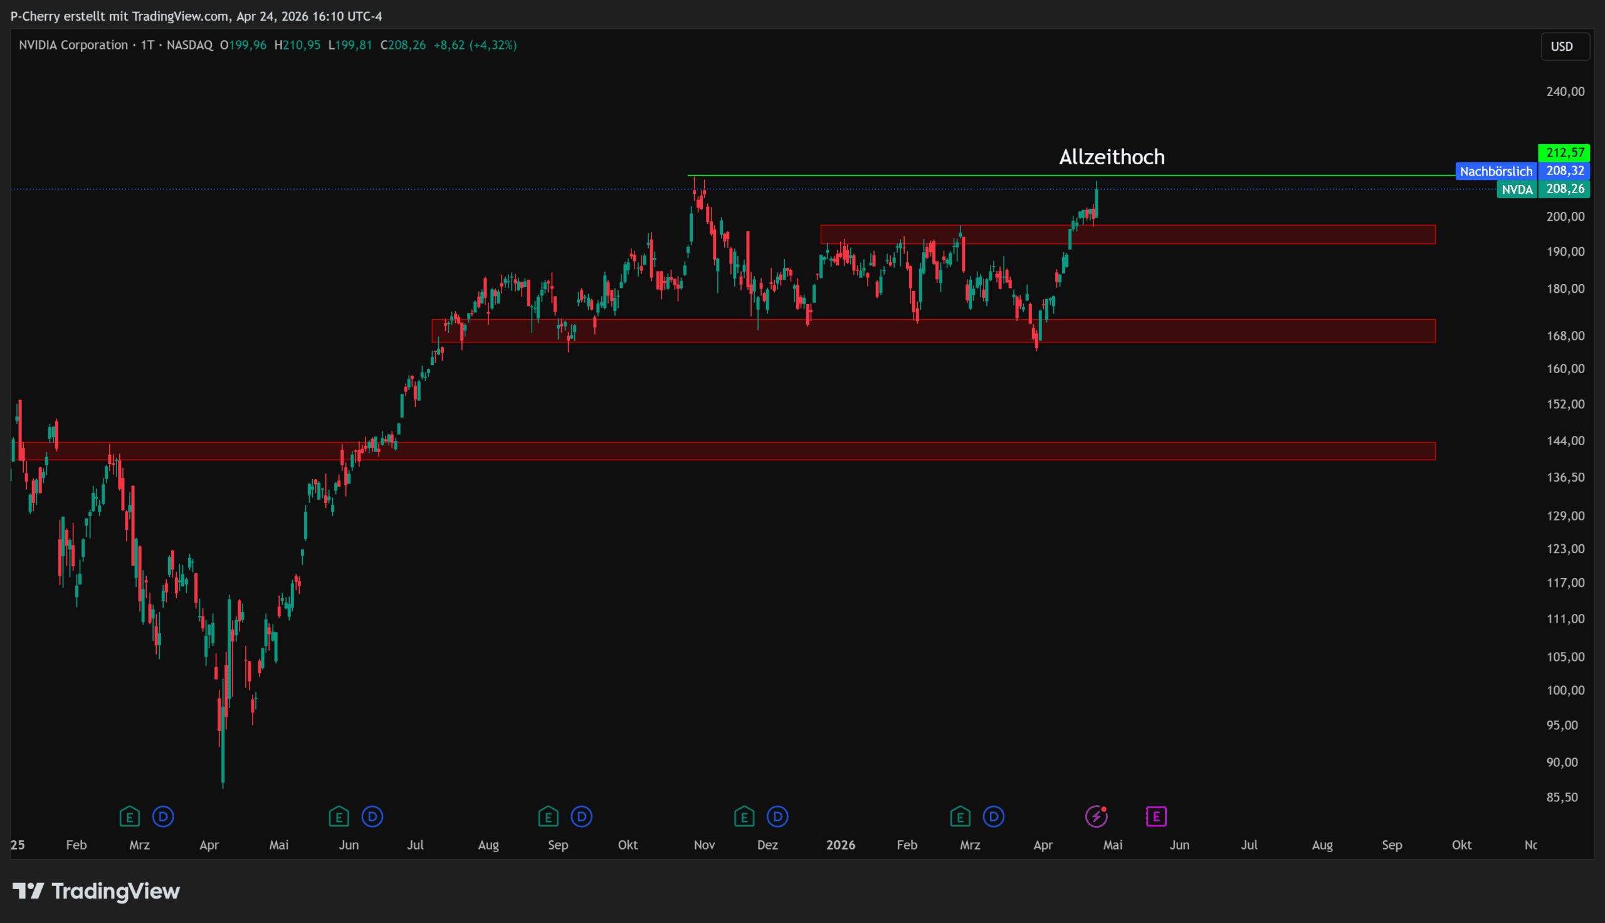Click the NVIDIA Corporation symbol title
The height and width of the screenshot is (923, 1605).
[x=73, y=45]
